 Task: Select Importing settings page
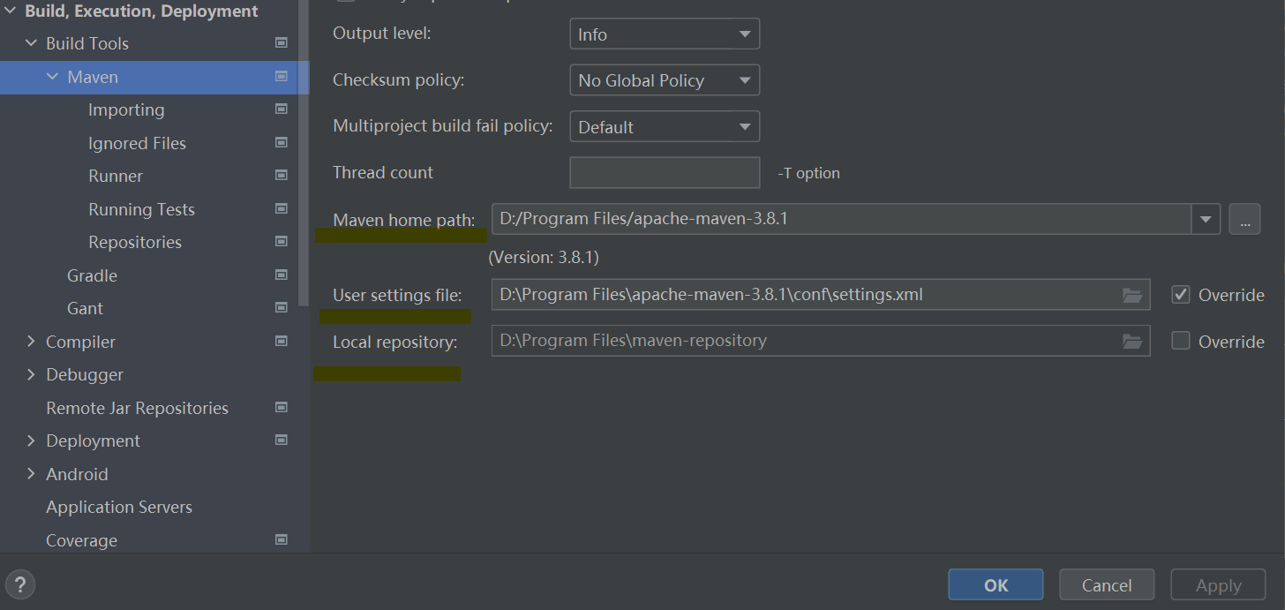click(x=126, y=109)
